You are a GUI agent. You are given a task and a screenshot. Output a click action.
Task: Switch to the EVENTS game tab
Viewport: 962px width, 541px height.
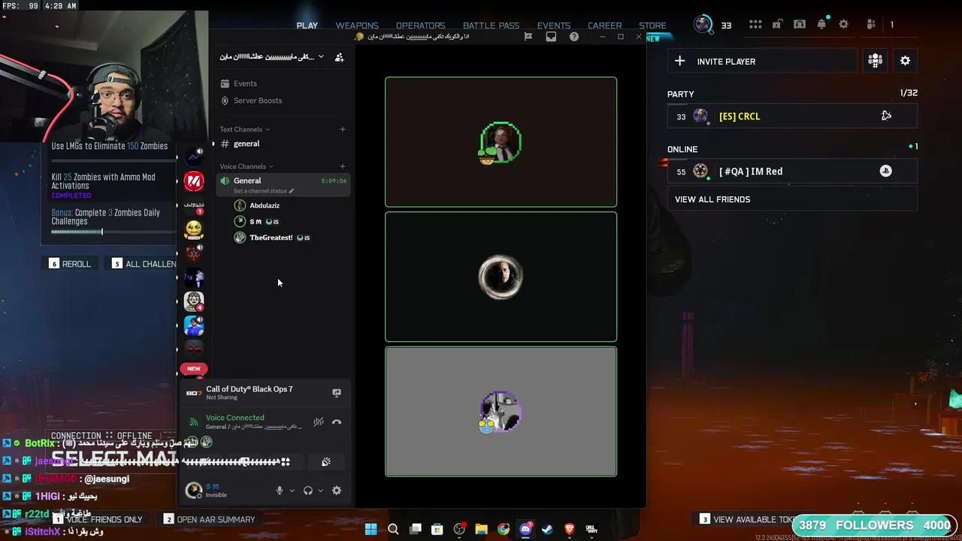pos(554,26)
